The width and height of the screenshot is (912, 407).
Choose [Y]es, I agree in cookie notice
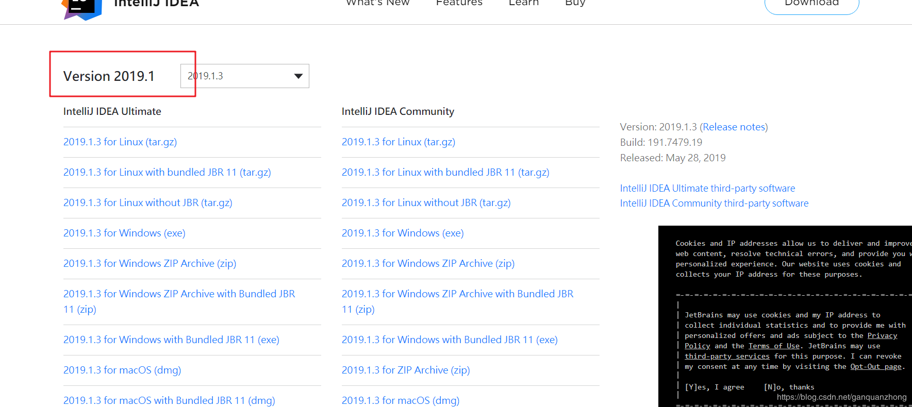click(714, 387)
